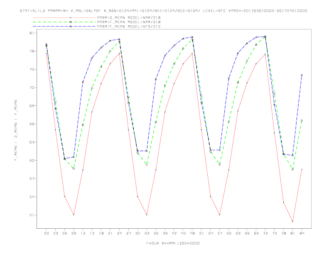Click x-axis forecast hour label 27
The image size is (329, 254).
click(128, 233)
